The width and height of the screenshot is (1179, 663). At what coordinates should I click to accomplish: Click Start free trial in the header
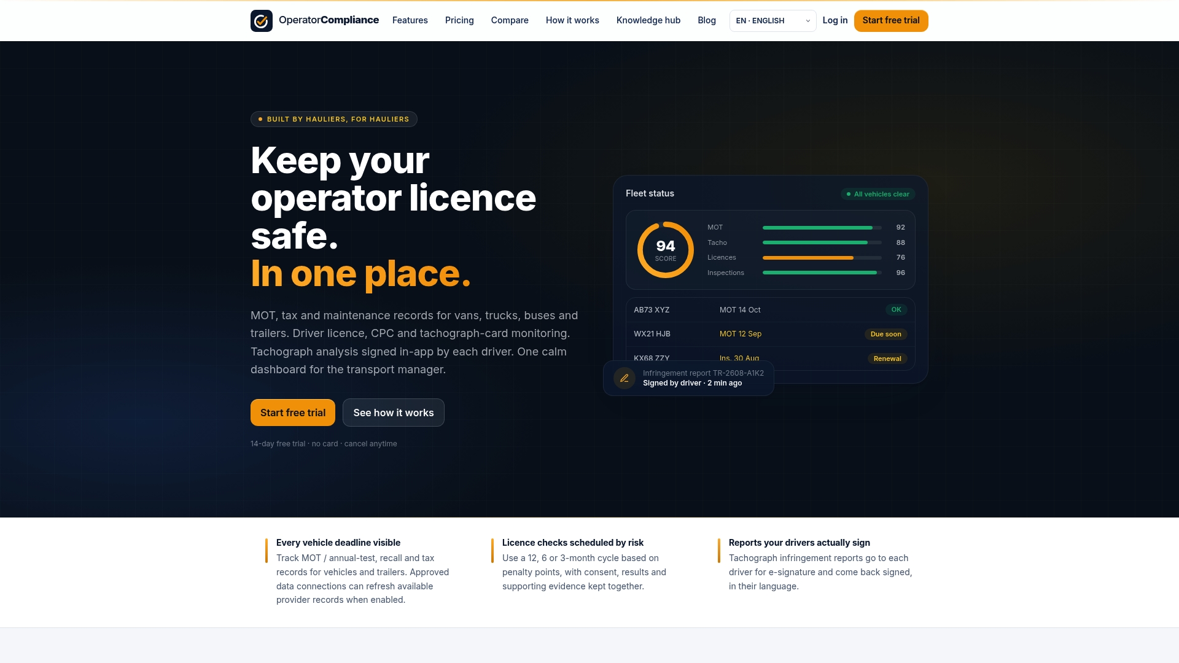[891, 21]
